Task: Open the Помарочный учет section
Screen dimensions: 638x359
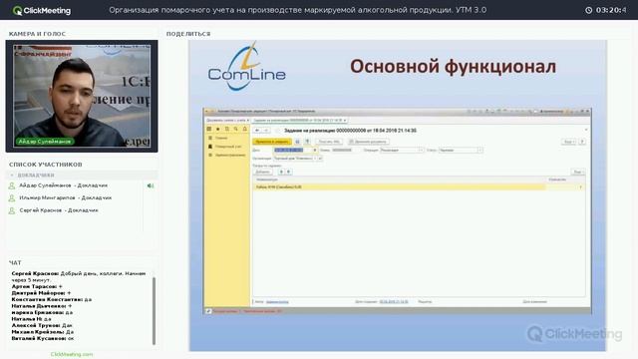Action: pos(228,147)
